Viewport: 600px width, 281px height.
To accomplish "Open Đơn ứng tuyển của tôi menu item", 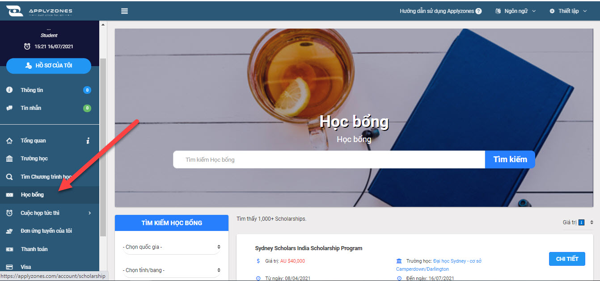I will 50,231.
